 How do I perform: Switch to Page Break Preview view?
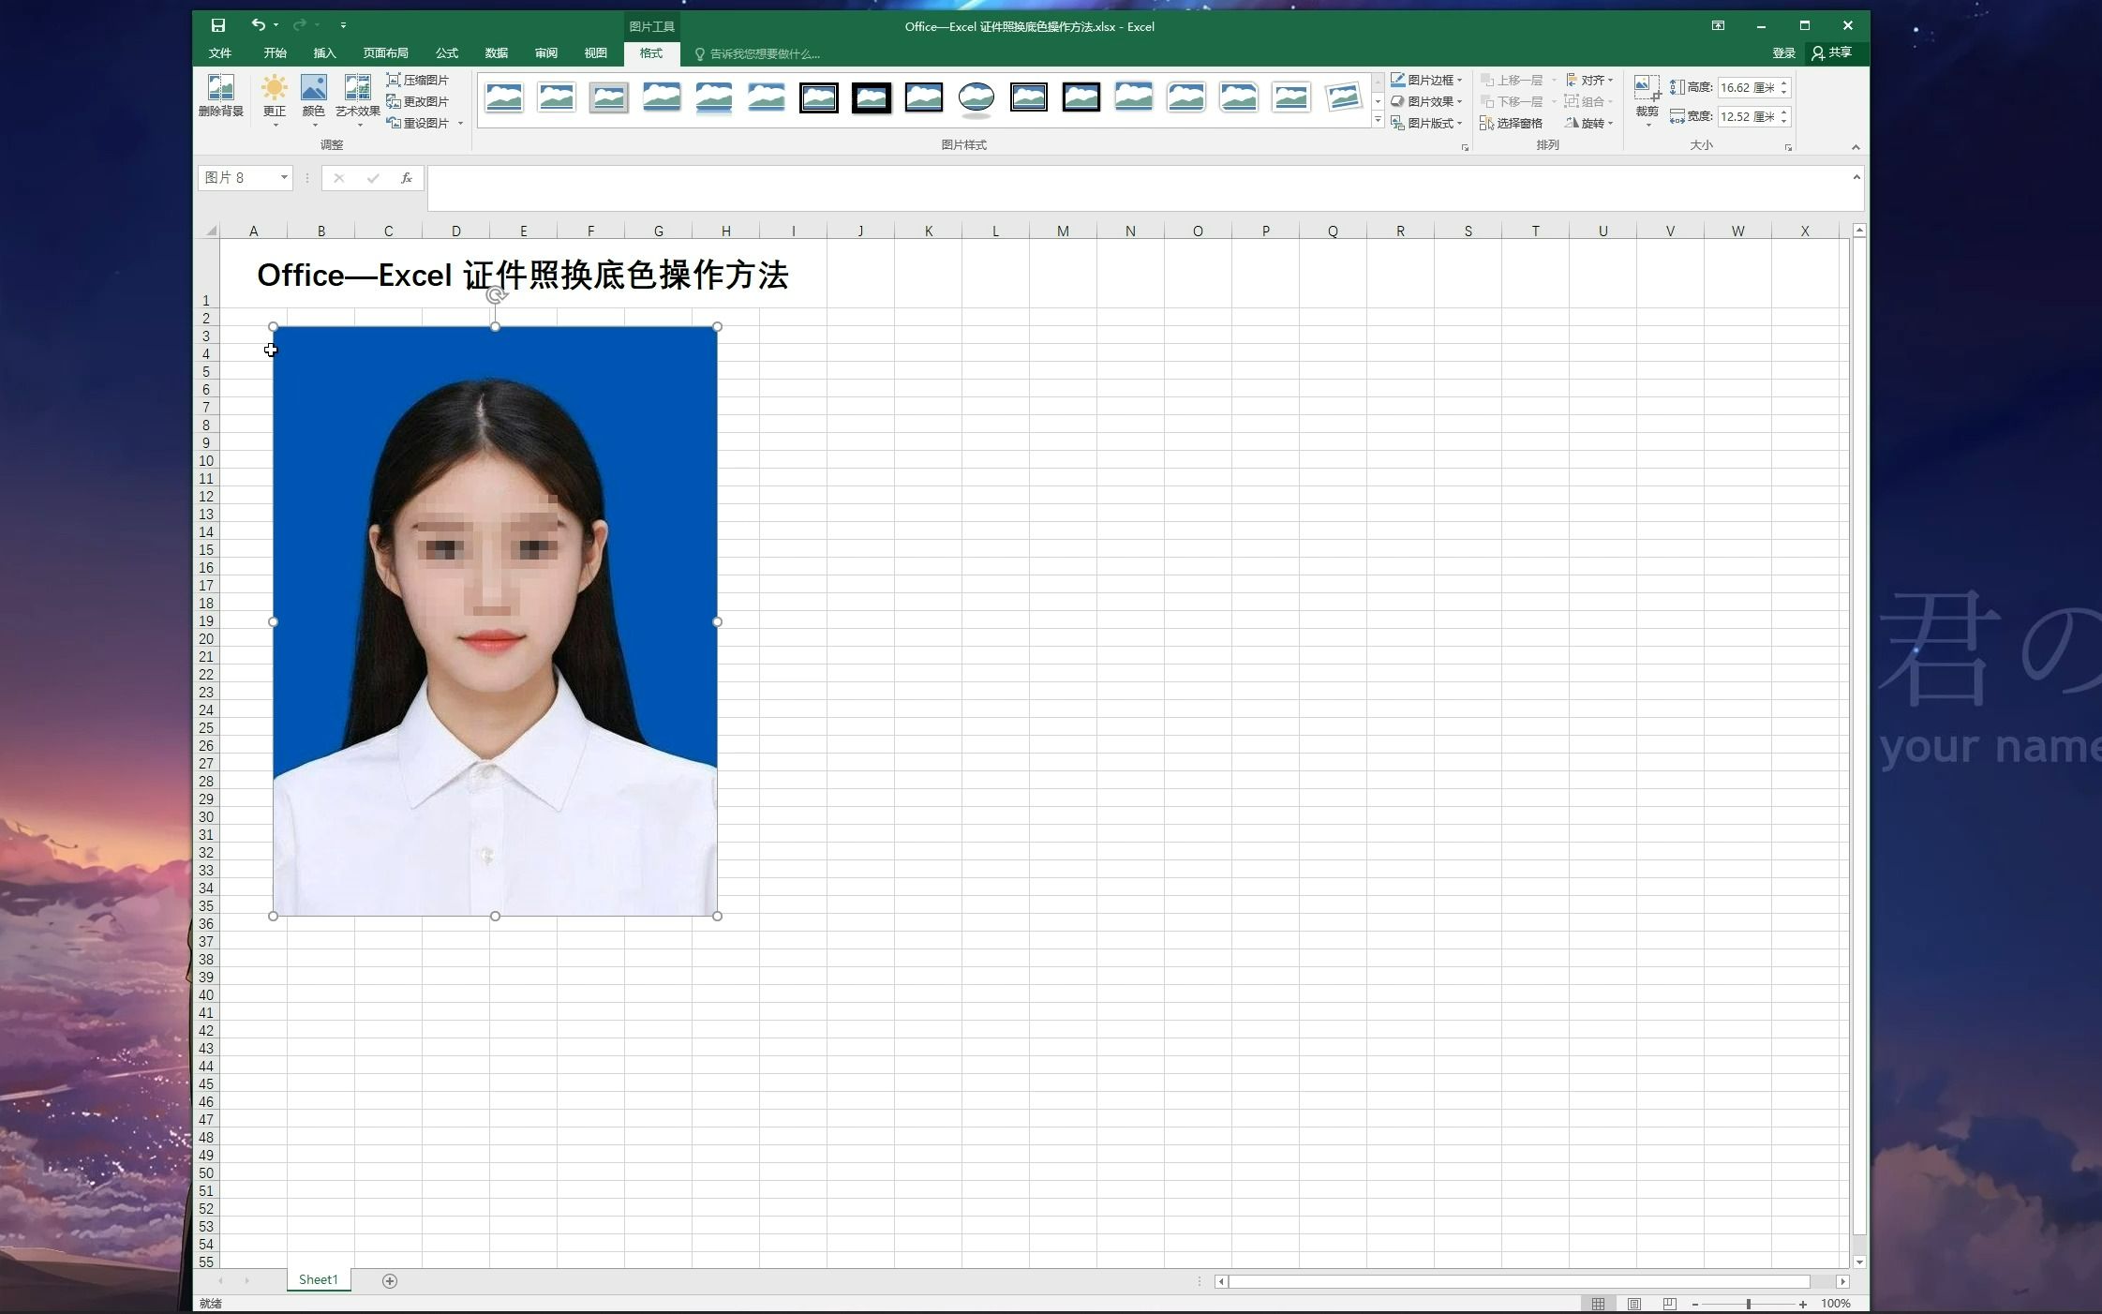pos(1670,1304)
